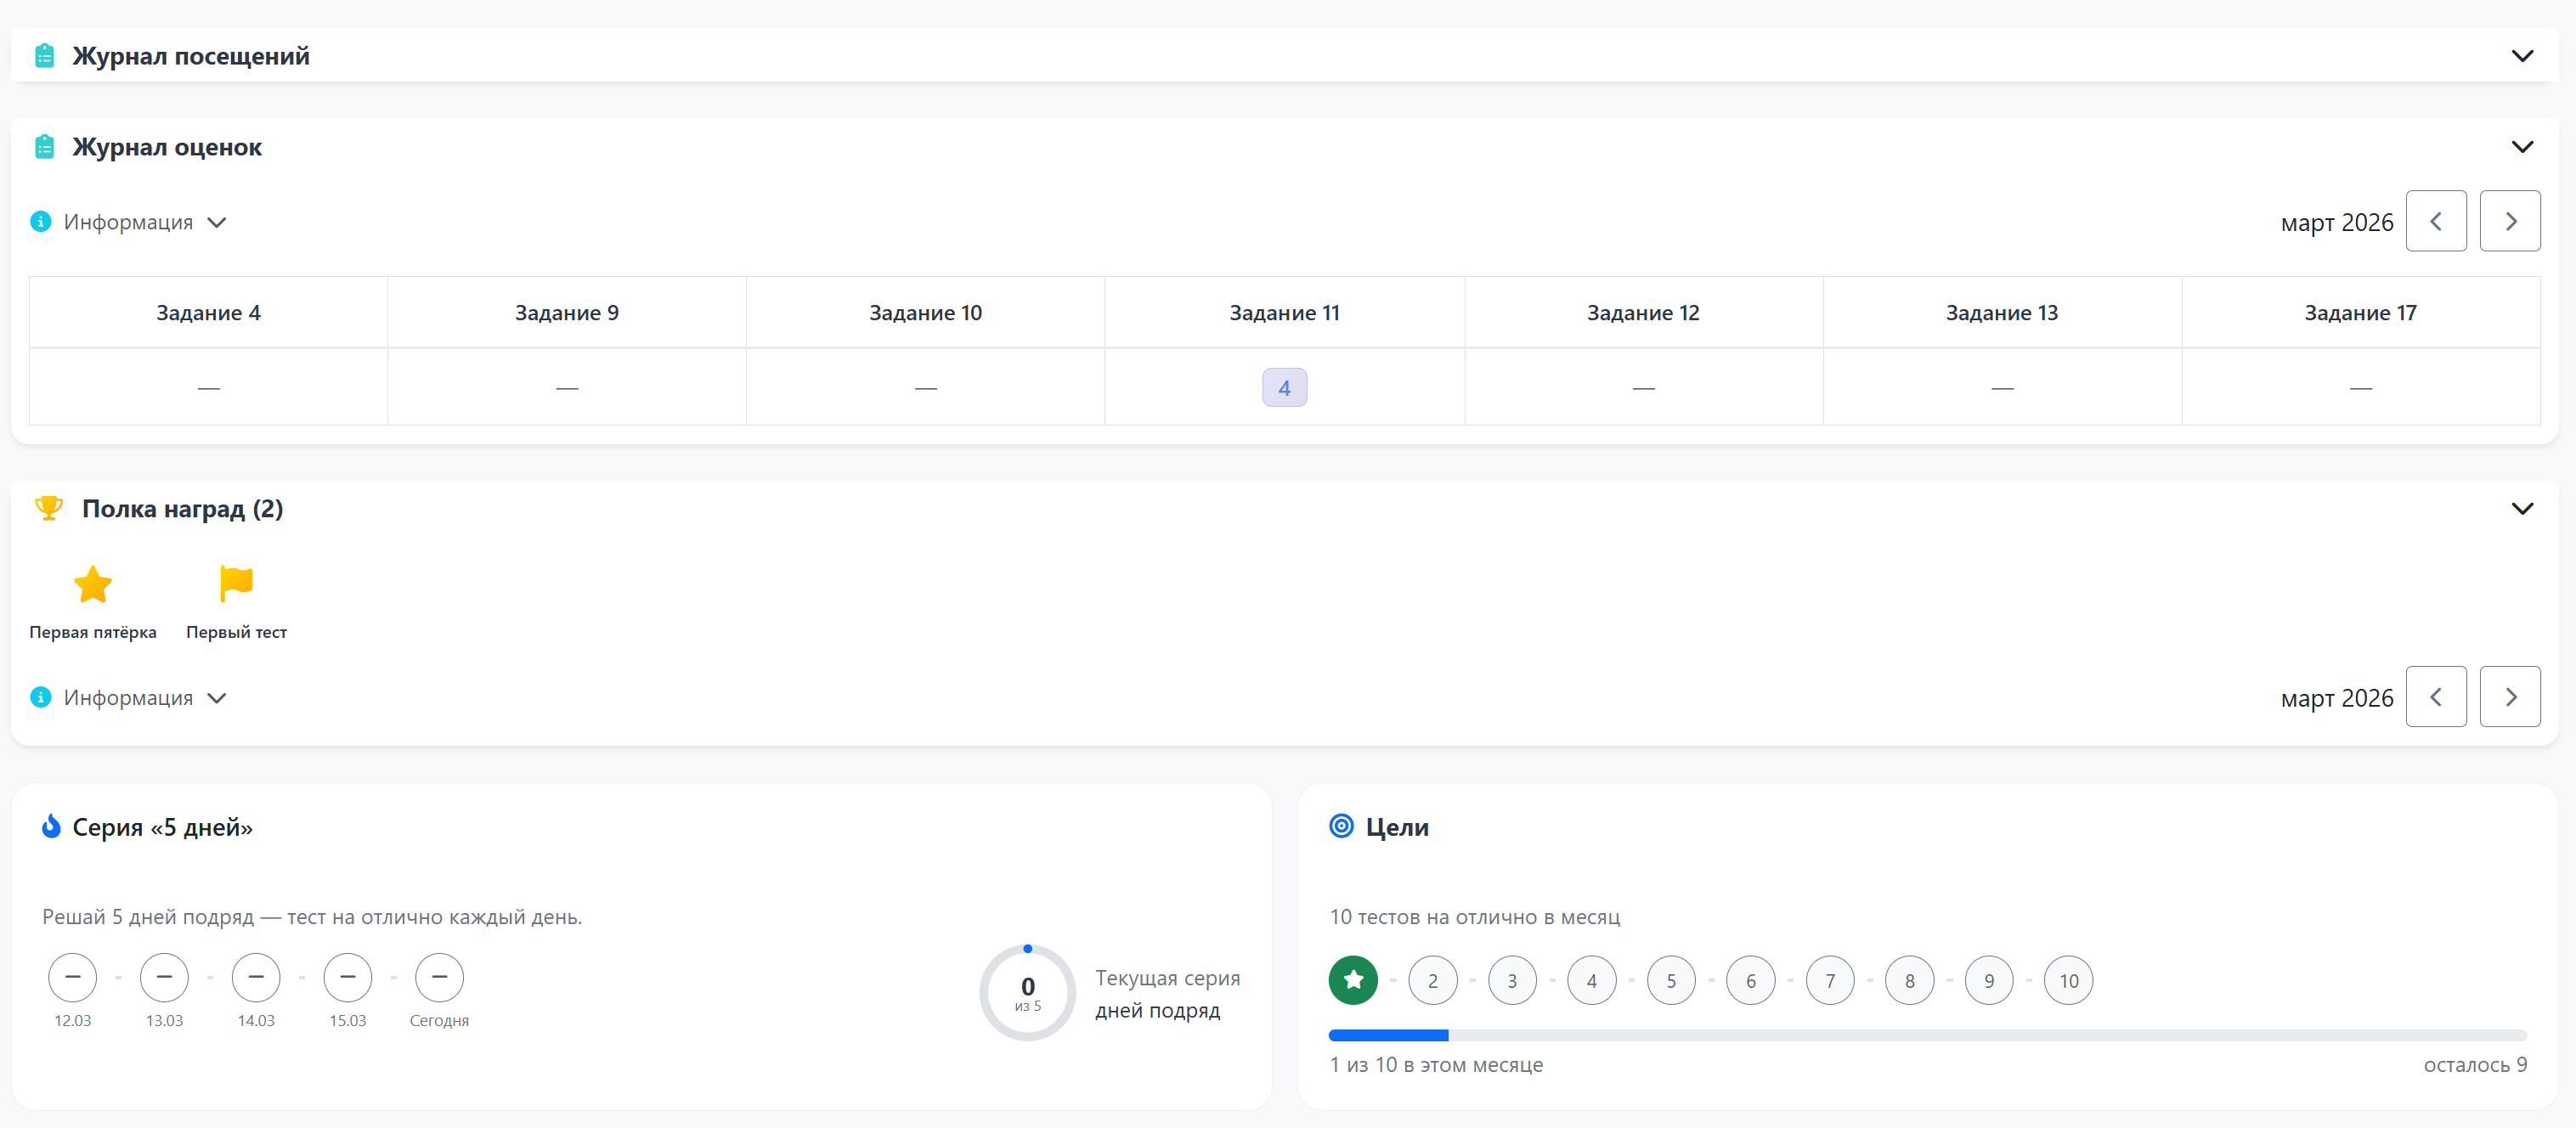Click the Задание 9 column header
Viewport: 2576px width, 1128px height.
tap(567, 313)
